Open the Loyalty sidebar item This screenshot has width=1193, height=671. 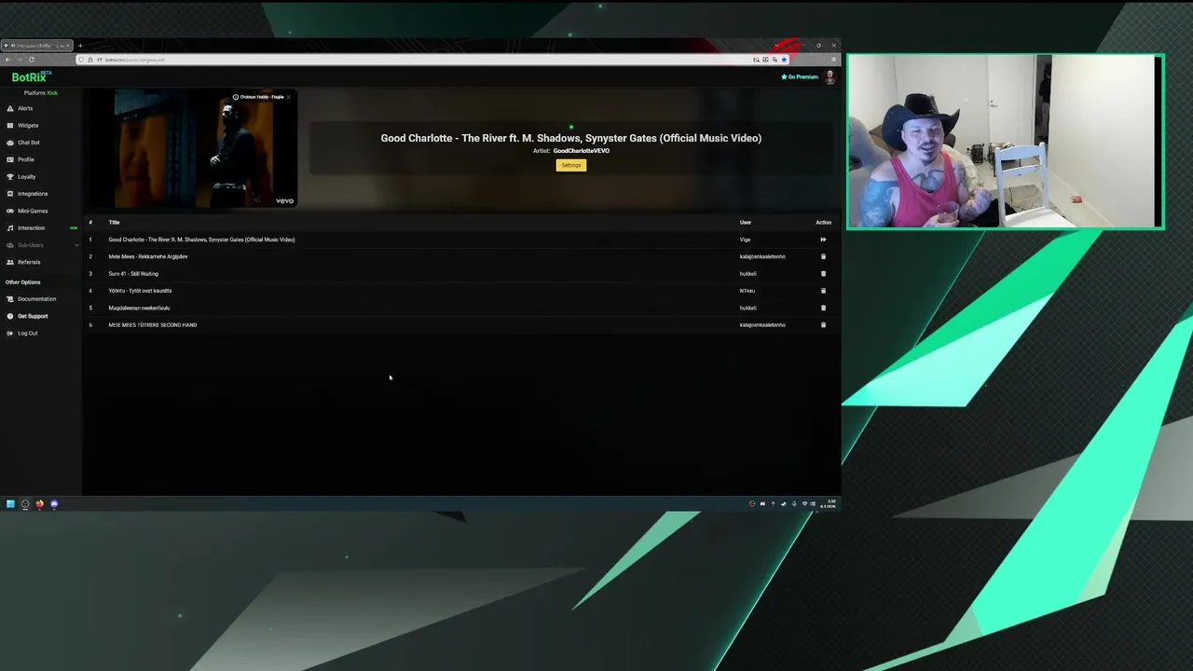26,176
